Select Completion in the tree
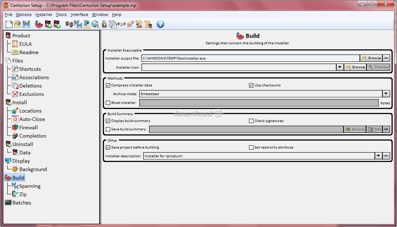The image size is (397, 227). [33, 136]
